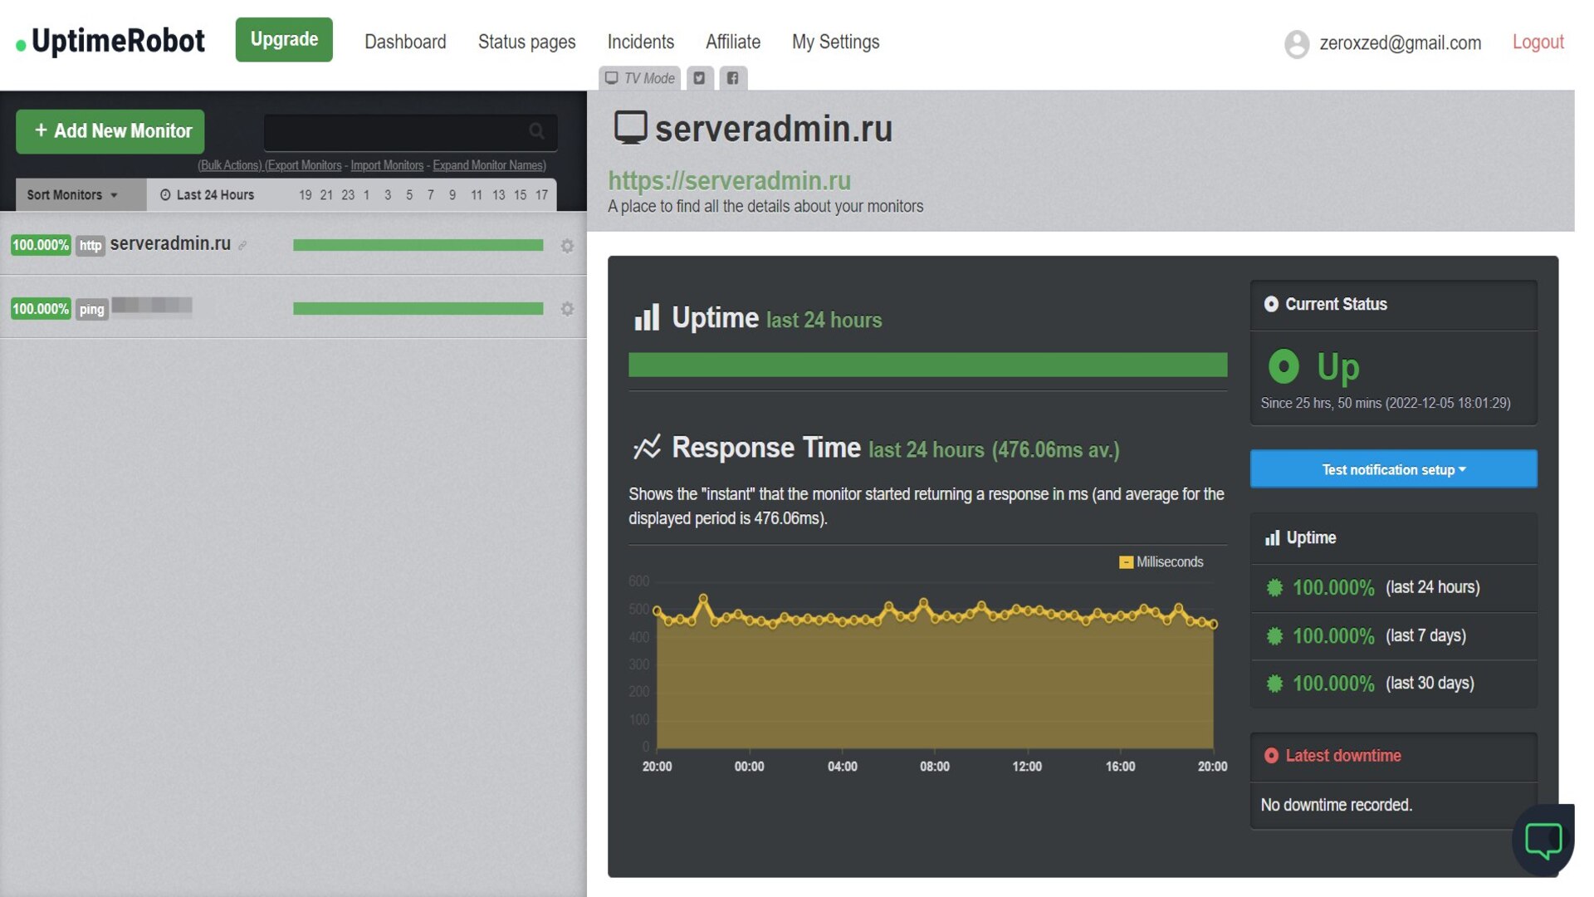
Task: Click the 476.06ms av. response time label
Action: [x=1055, y=450]
